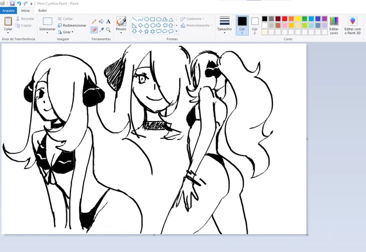
Task: Pick the red color swatch
Action: pyautogui.click(x=285, y=19)
